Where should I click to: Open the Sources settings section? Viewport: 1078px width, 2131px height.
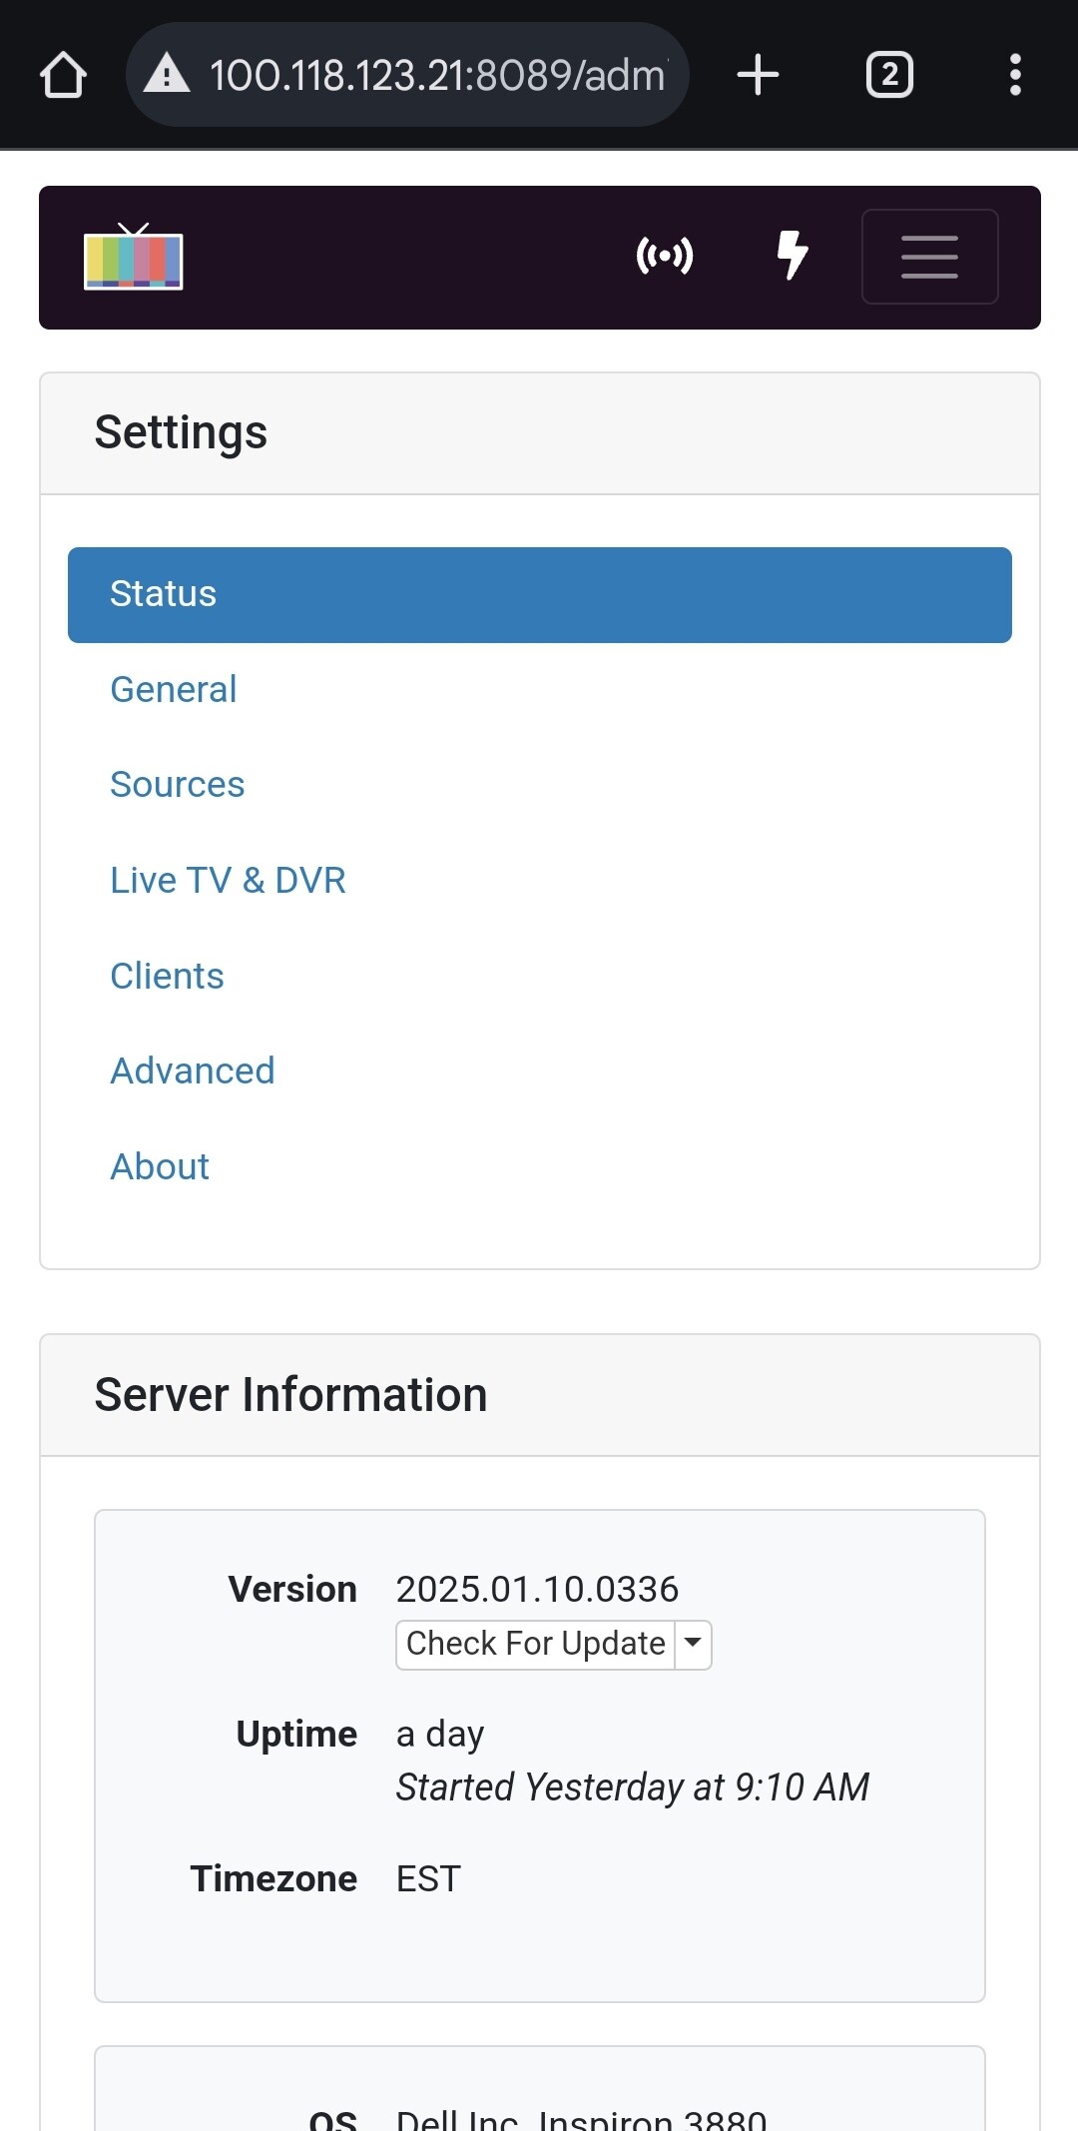point(178,785)
